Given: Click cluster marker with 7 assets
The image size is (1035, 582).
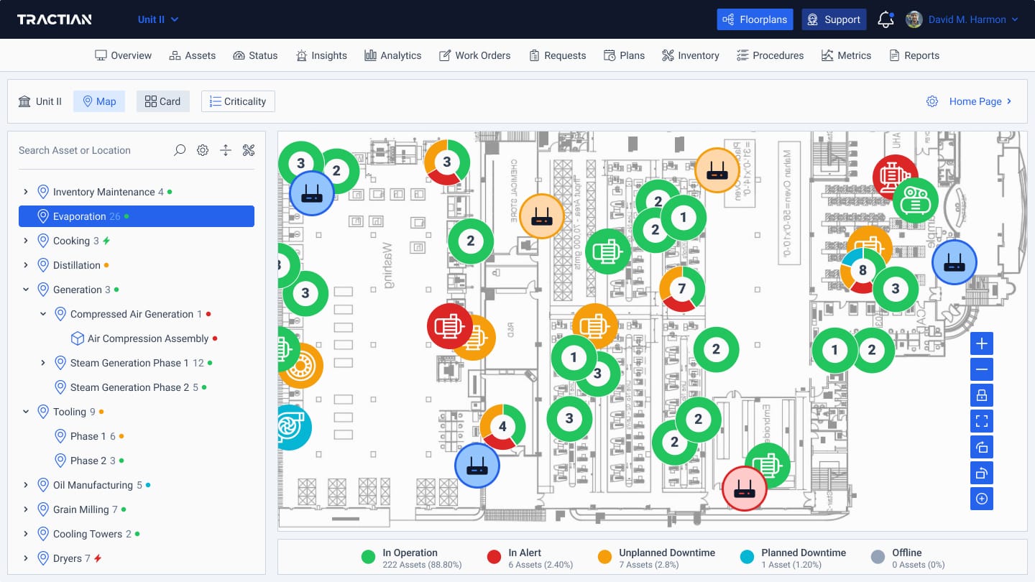Looking at the screenshot, I should [x=682, y=289].
